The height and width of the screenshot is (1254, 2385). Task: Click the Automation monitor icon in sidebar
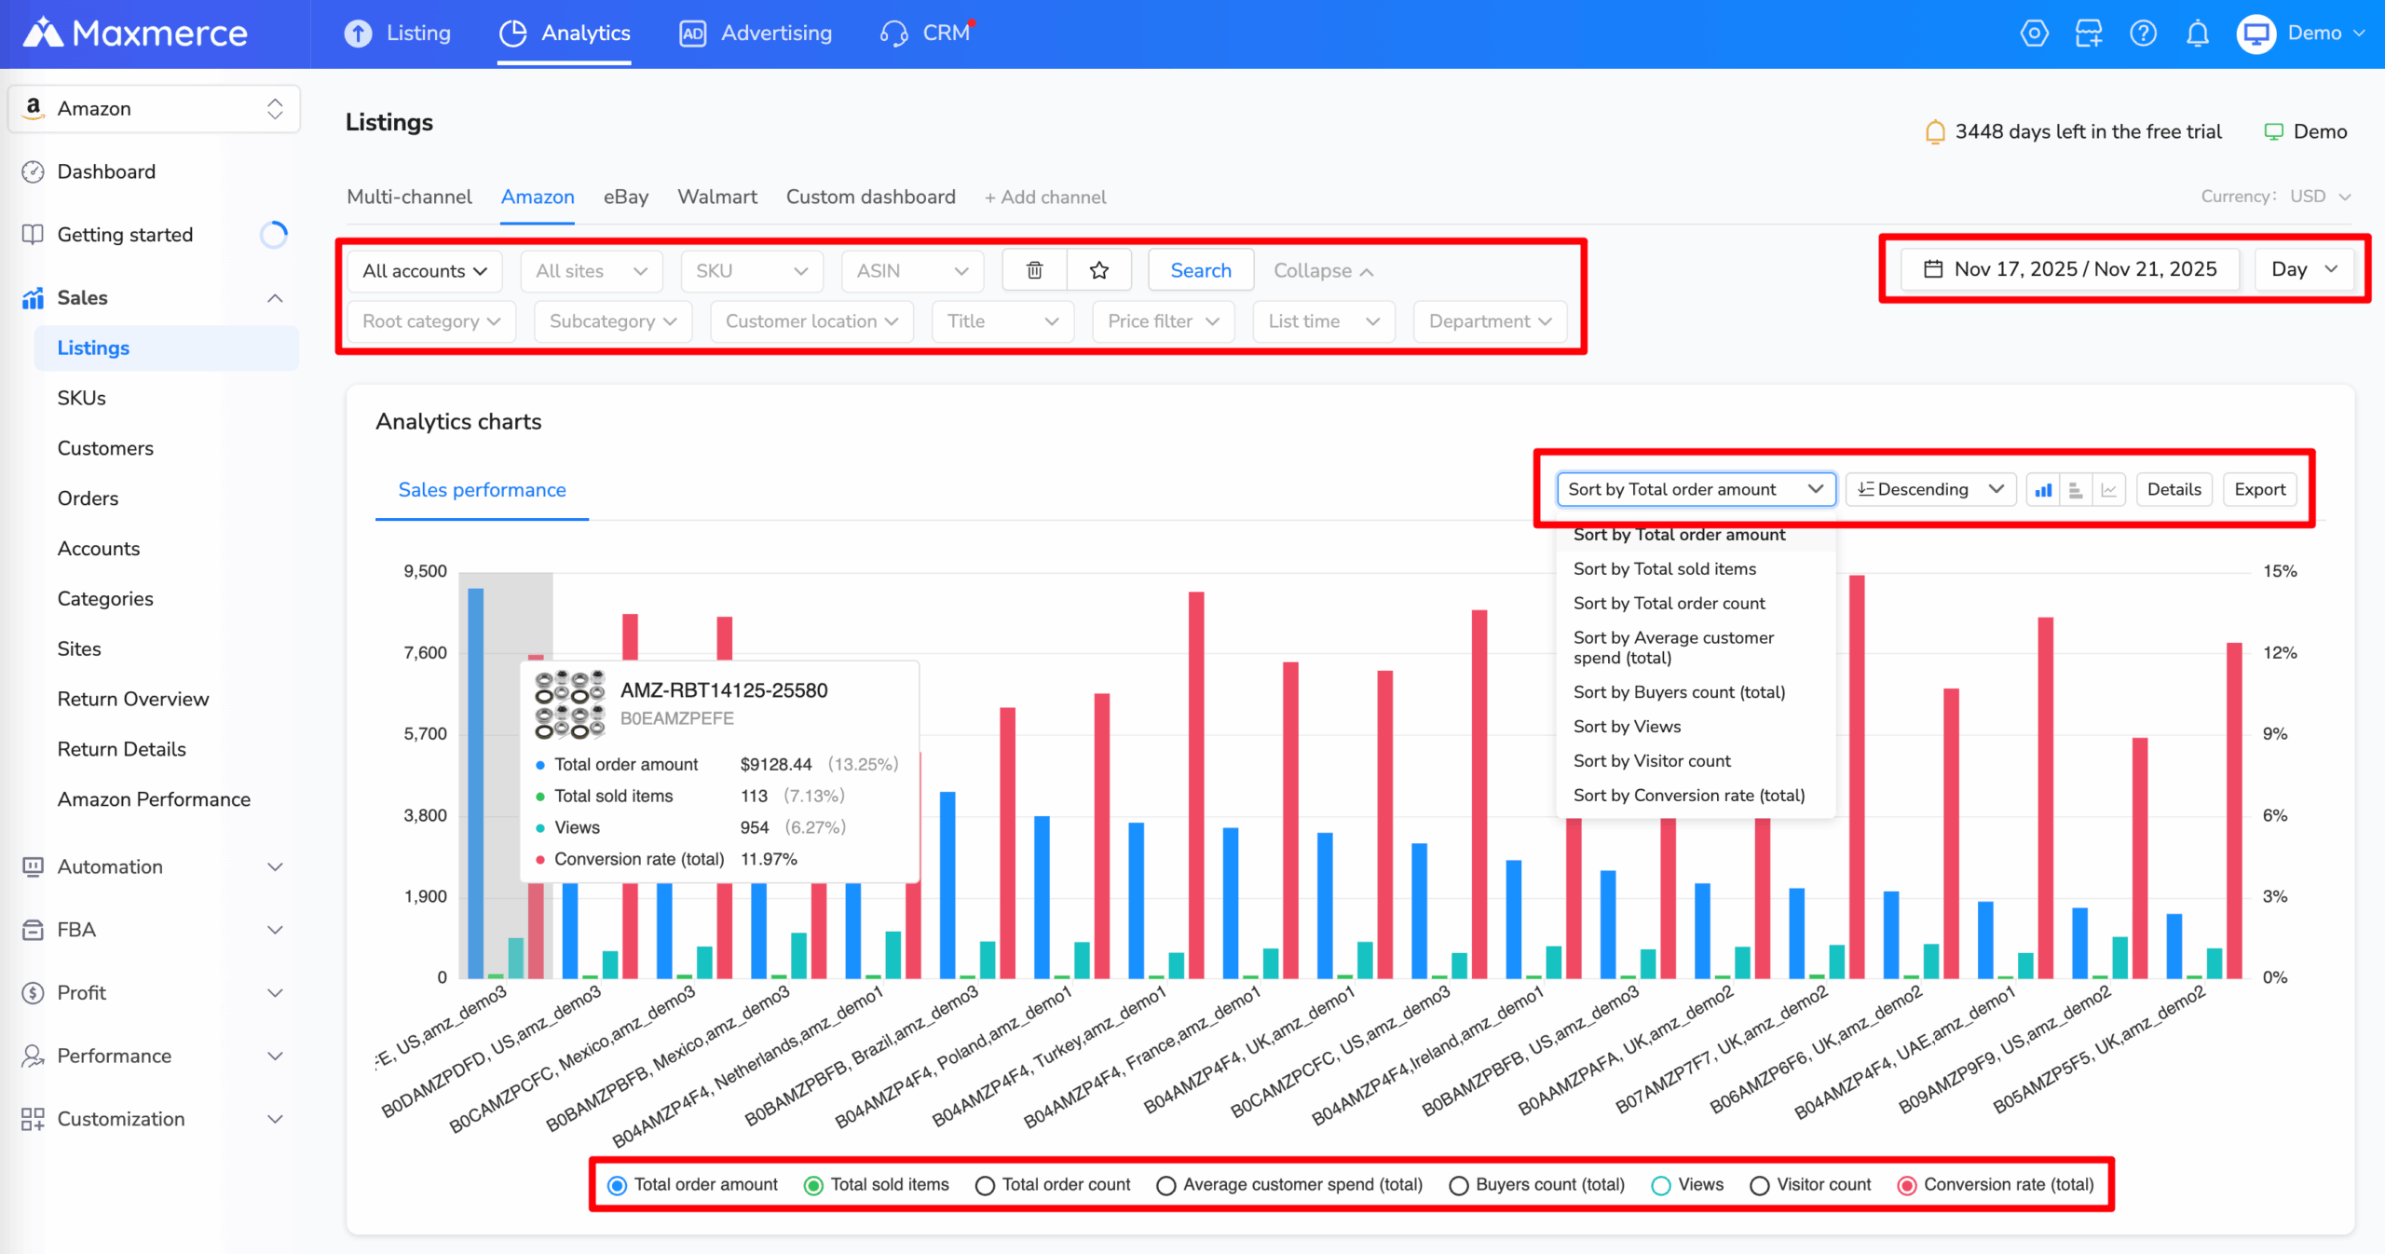33,866
